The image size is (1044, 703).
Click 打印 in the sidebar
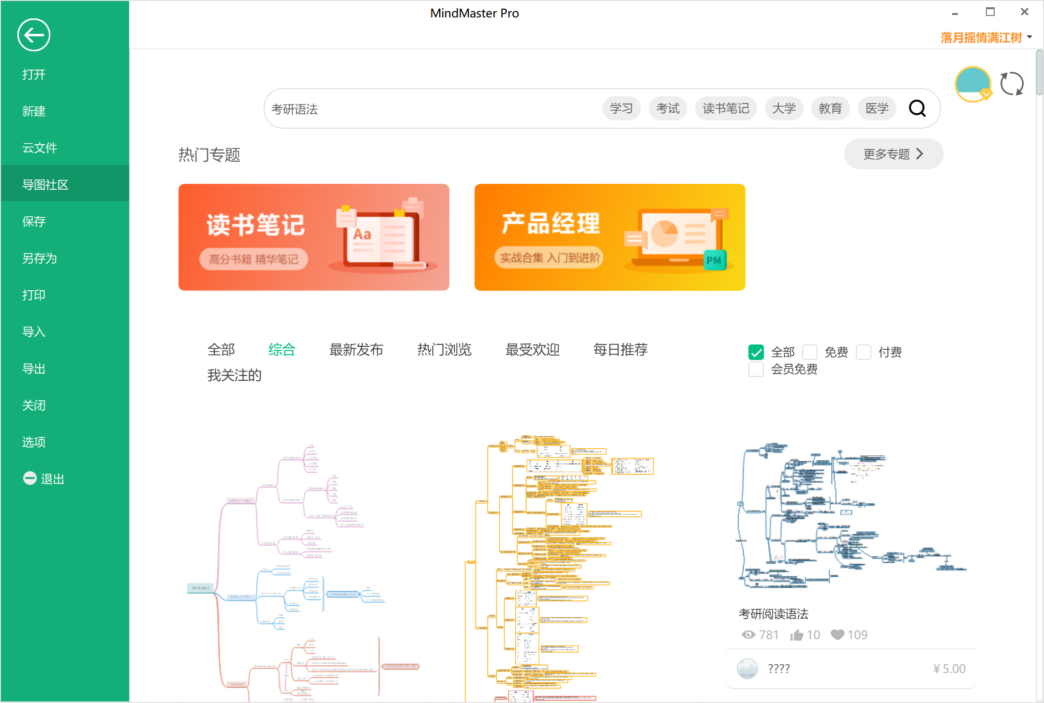click(x=65, y=295)
